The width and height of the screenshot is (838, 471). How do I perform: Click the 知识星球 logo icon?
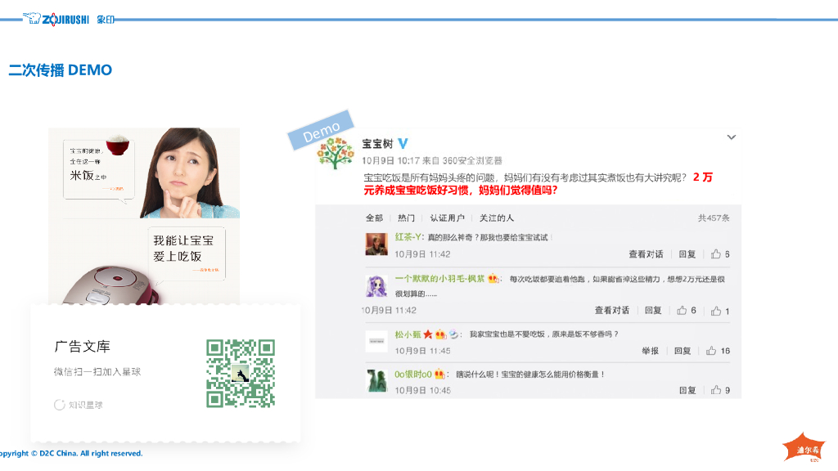click(x=59, y=405)
